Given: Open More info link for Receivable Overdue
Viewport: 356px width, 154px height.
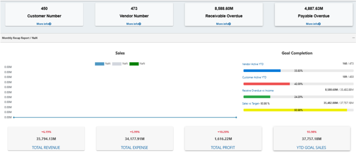Looking at the screenshot, I should tap(223, 24).
